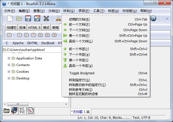Open the 编辑(E) menu
Screen dimensions: 173x122
pos(24,11)
